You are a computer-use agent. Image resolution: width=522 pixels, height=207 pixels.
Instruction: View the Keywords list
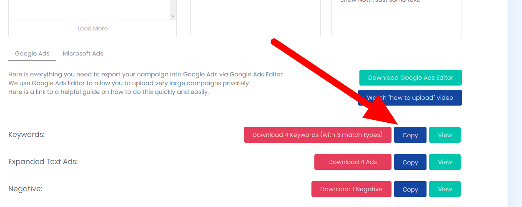[x=445, y=135]
